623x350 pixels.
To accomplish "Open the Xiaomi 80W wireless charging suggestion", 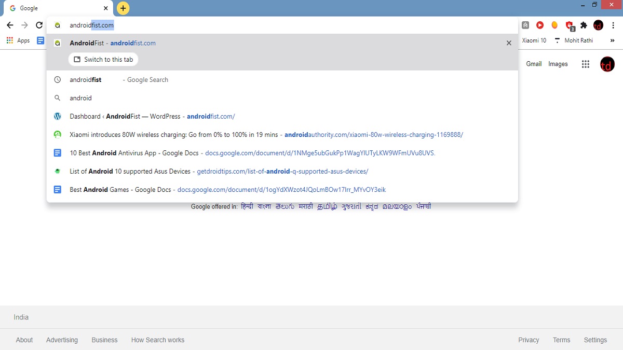I will 282,135.
